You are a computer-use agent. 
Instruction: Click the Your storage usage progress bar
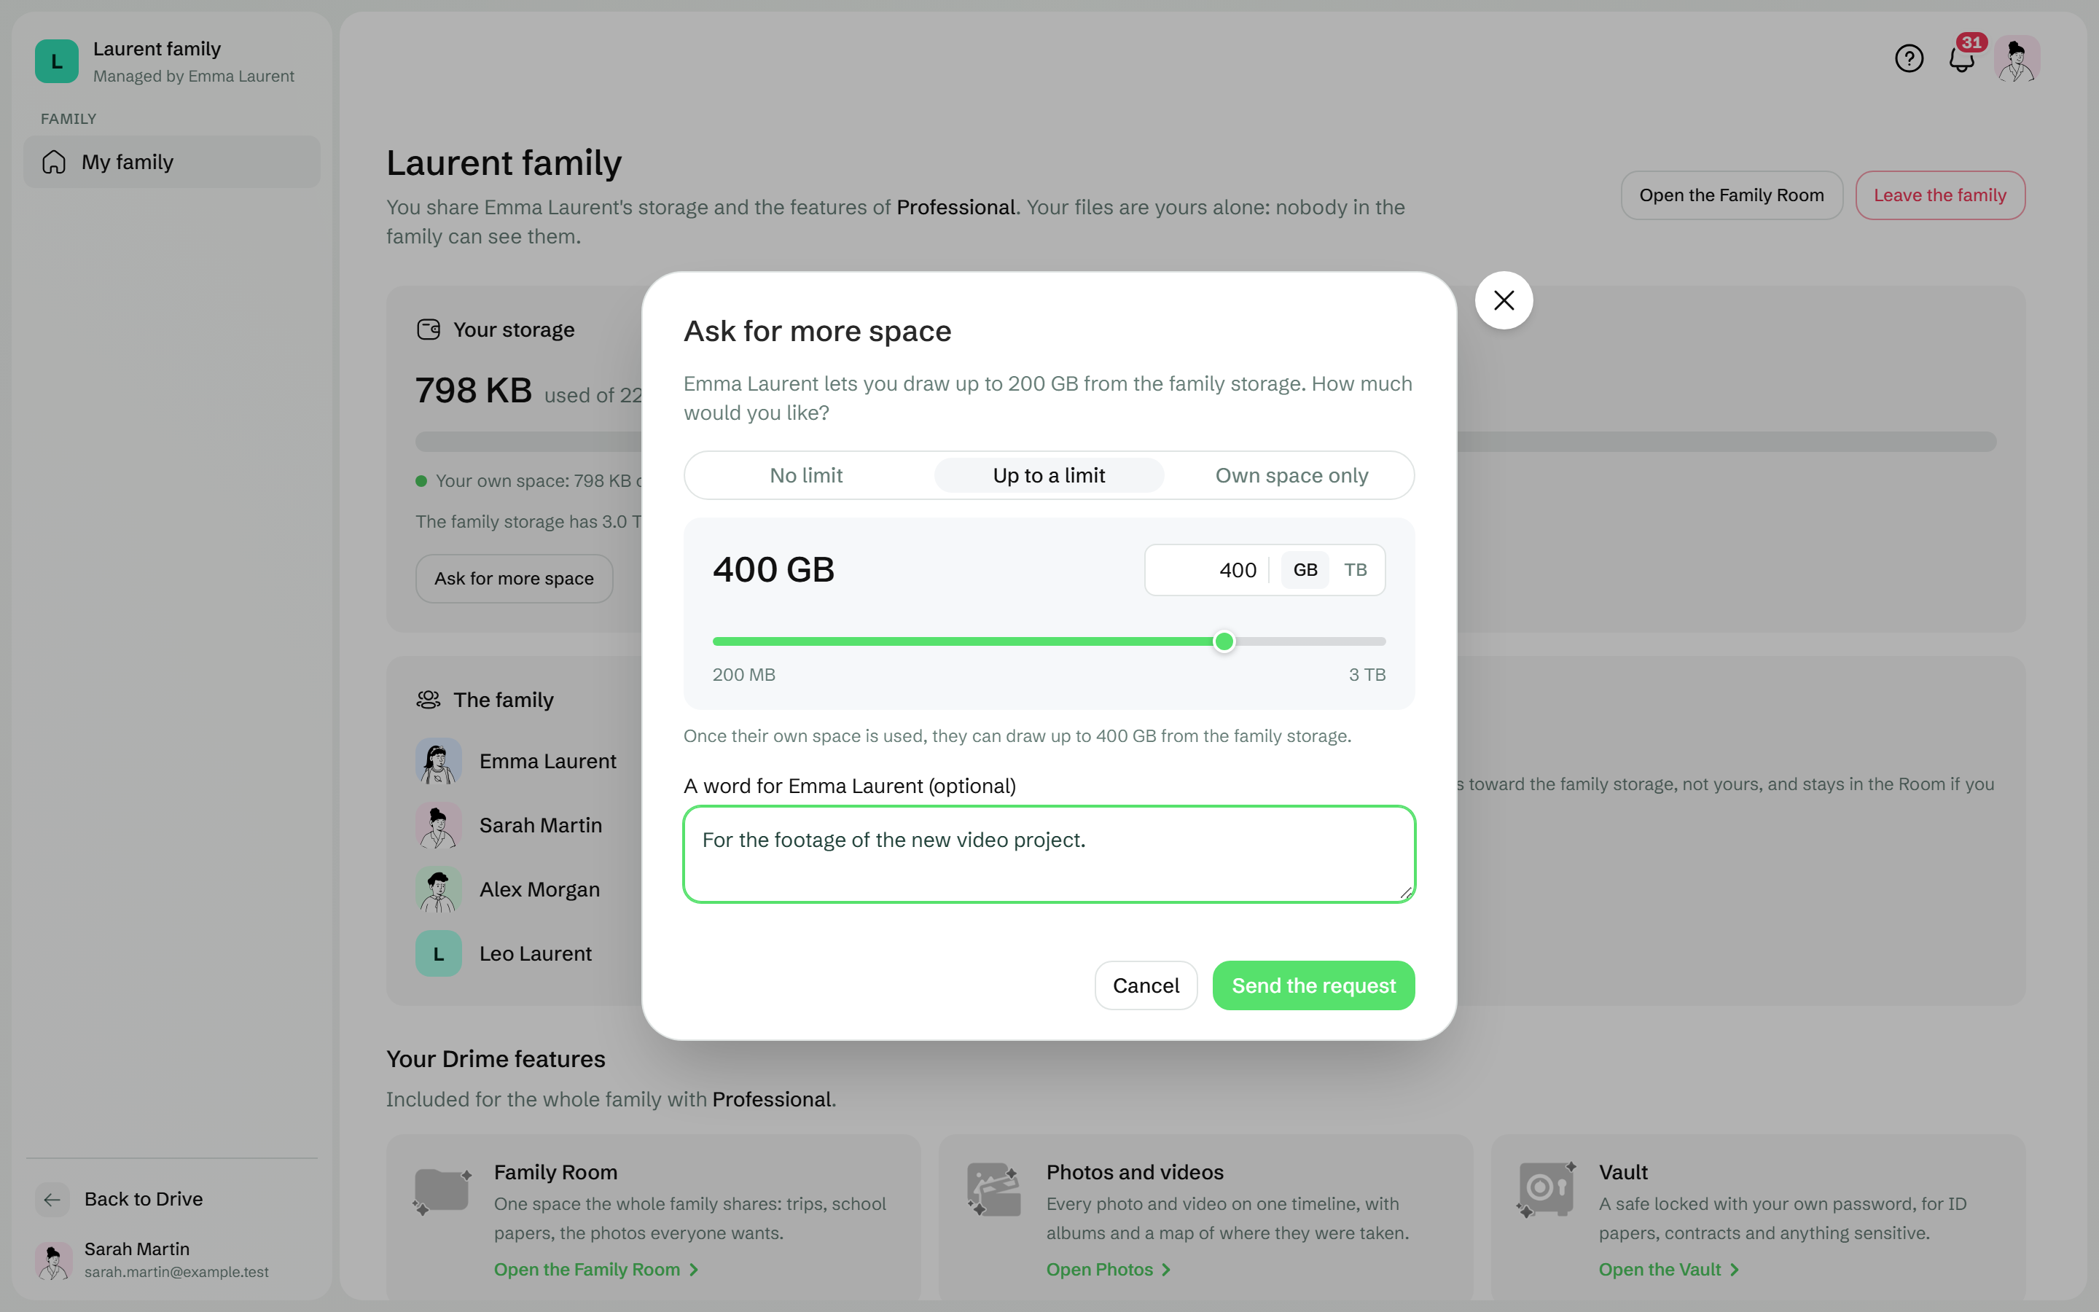[1205, 442]
